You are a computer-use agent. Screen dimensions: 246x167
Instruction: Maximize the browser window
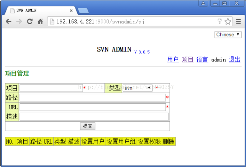[225, 3]
